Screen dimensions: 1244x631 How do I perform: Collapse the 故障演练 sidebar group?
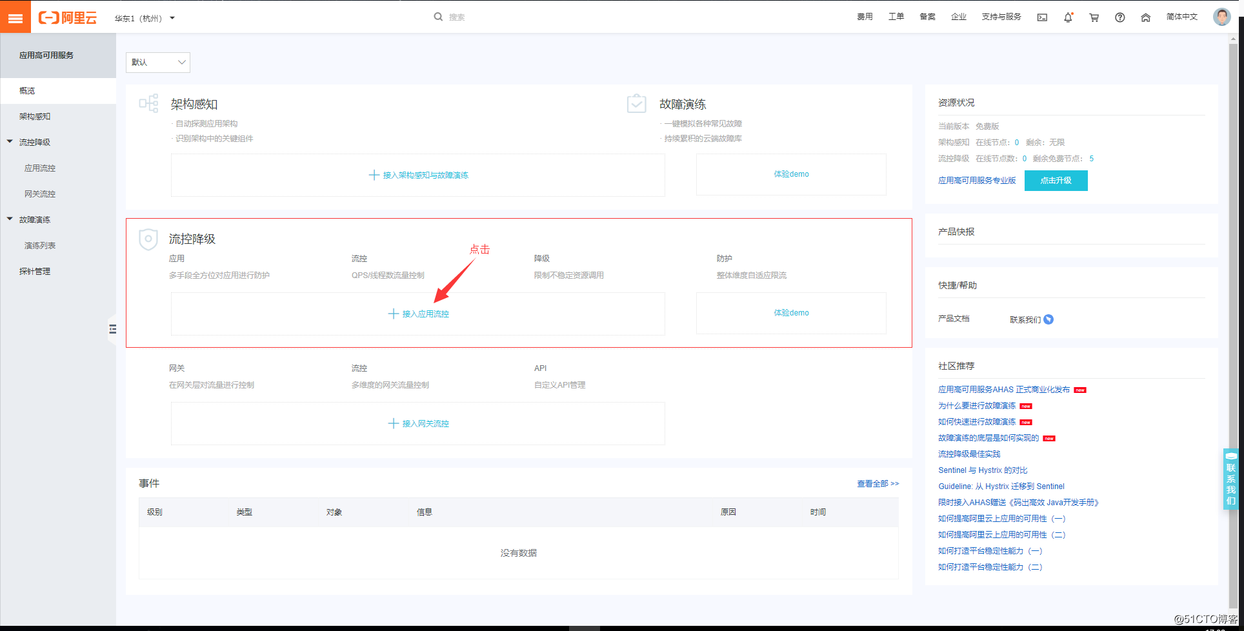pyautogui.click(x=10, y=219)
